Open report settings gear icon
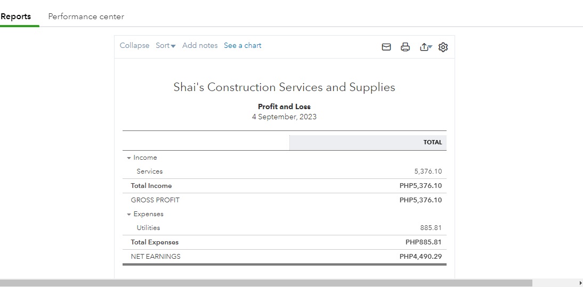The width and height of the screenshot is (583, 287). [x=443, y=47]
